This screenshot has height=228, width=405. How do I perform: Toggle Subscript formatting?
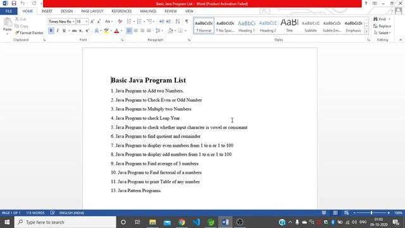[x=81, y=31]
